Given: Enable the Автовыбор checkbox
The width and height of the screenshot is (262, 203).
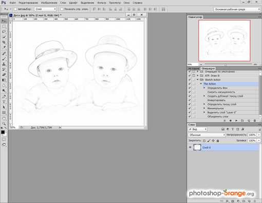Looking at the screenshot, I should point(15,9).
